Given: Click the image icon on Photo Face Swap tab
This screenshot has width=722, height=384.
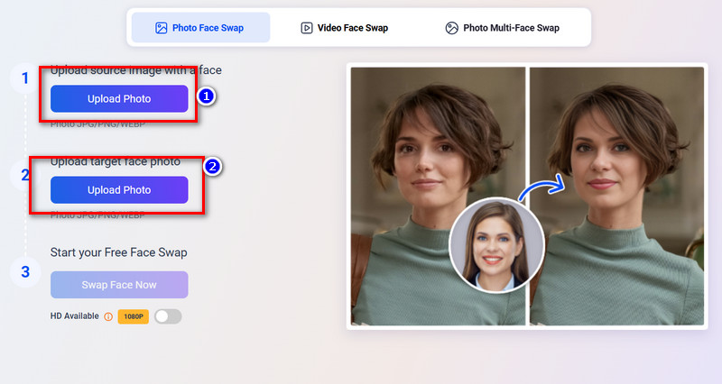Looking at the screenshot, I should tap(161, 28).
